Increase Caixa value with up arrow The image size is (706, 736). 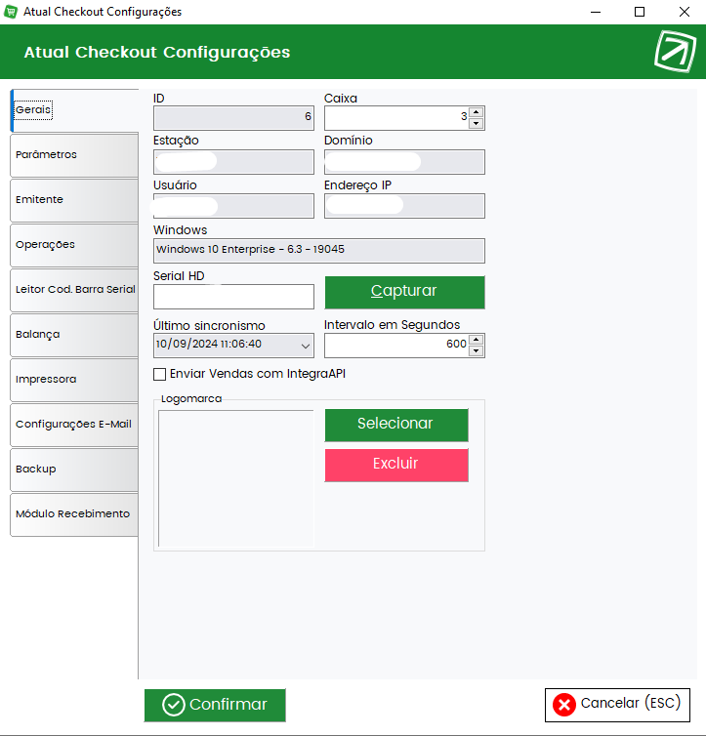coord(476,111)
